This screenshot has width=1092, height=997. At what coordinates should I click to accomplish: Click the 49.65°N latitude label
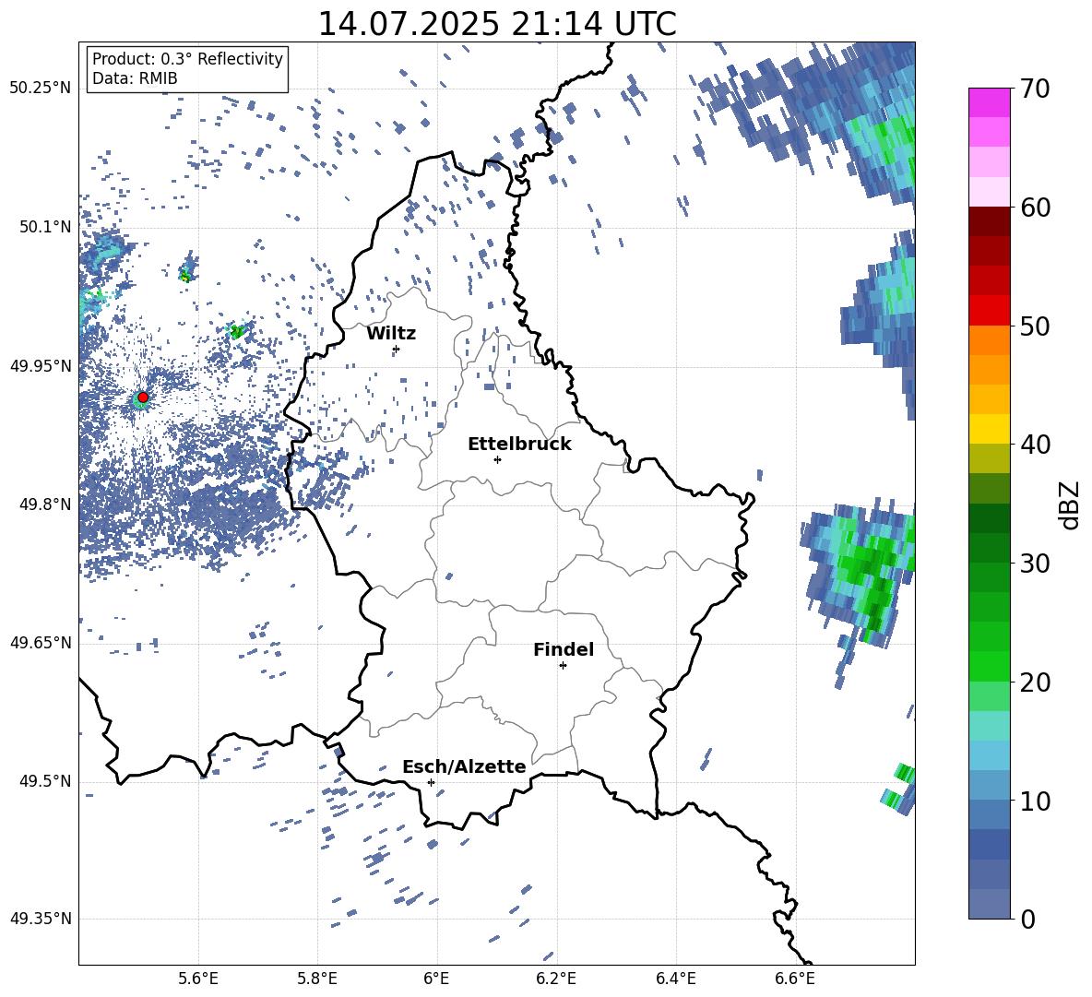coord(41,643)
